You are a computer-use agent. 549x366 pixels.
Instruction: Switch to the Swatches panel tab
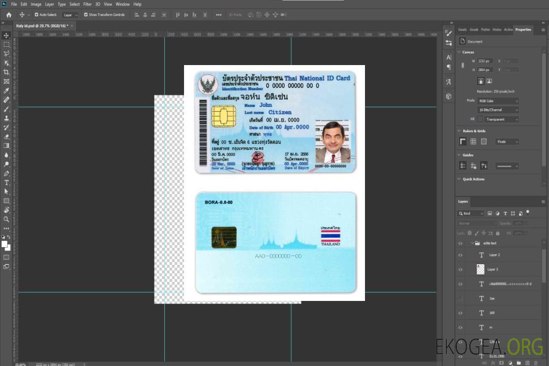pos(463,30)
